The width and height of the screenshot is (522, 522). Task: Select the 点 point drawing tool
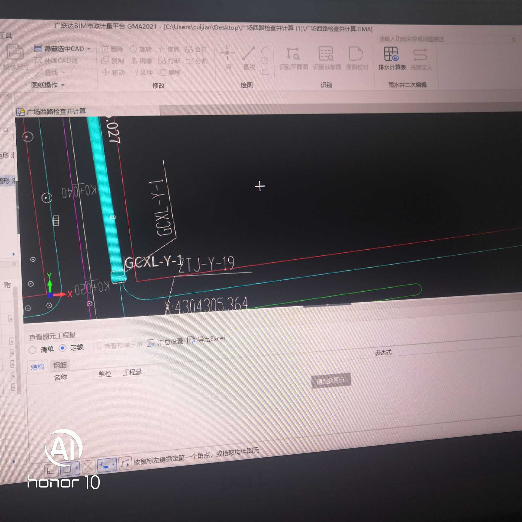click(x=227, y=57)
